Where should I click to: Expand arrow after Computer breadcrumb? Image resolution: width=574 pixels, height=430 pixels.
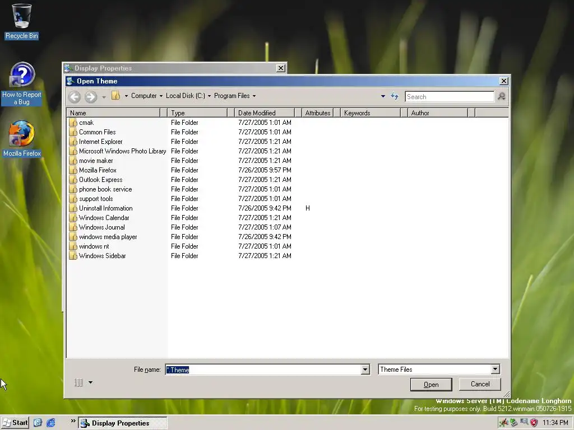click(161, 96)
